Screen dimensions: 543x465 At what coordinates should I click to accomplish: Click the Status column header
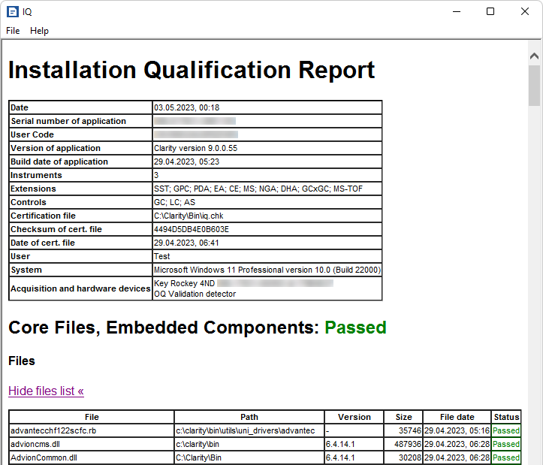pyautogui.click(x=506, y=417)
